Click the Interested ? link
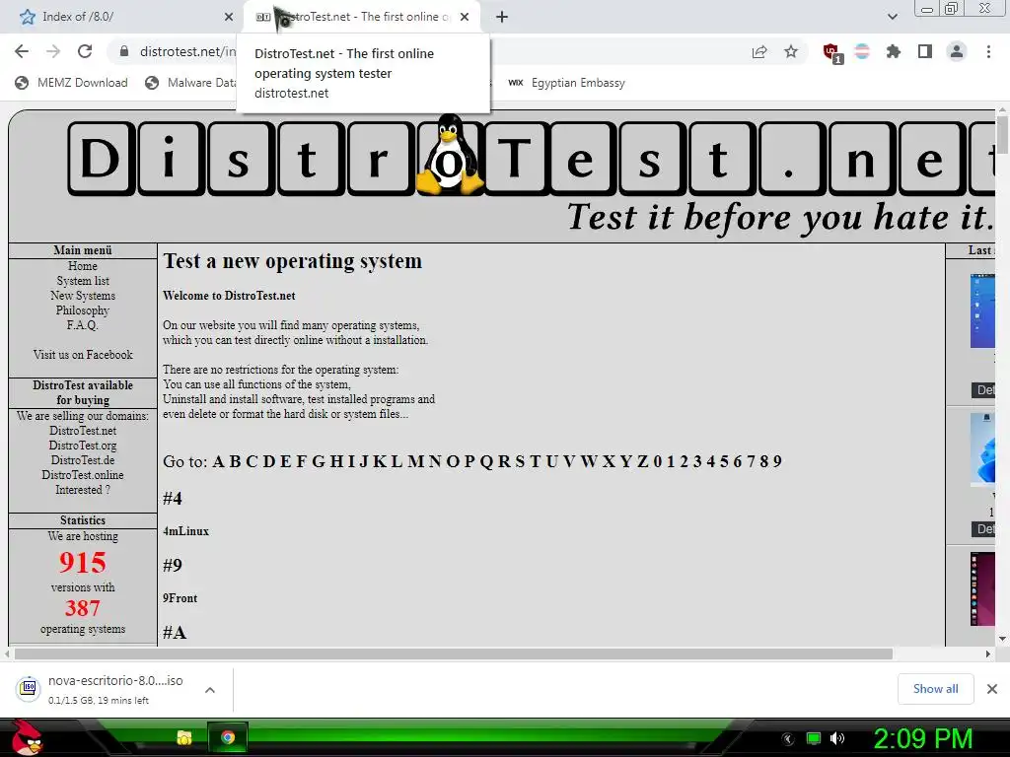1010x757 pixels. coord(83,490)
